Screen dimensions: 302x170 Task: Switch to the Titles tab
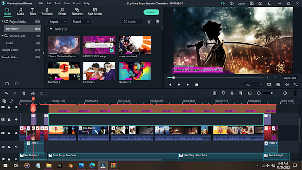32,12
